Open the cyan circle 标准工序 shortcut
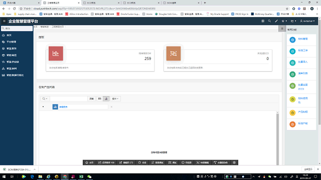 [292, 51]
